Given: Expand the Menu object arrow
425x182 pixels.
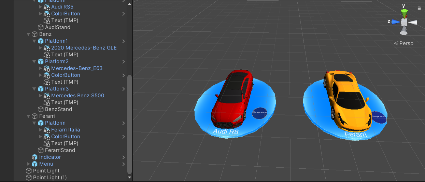Looking at the screenshot, I should point(29,164).
